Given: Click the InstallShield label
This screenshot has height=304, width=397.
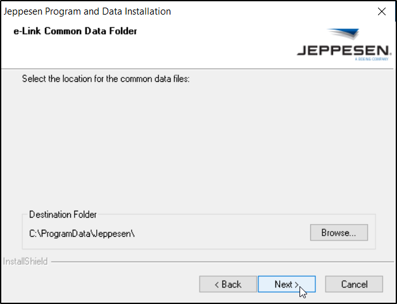Looking at the screenshot, I should click(x=25, y=261).
